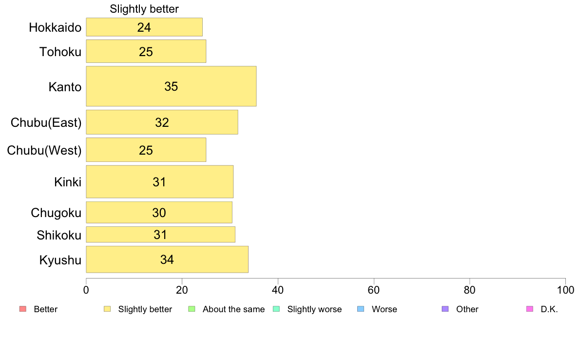Click the blue Worse legend swatch
The image size is (579, 359).
click(361, 309)
